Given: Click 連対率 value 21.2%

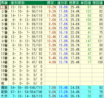Looking at the screenshot, I should [63, 15].
